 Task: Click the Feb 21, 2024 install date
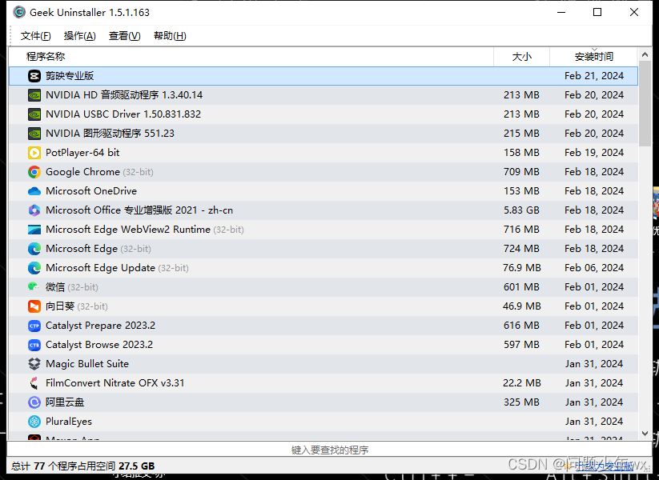tap(594, 76)
